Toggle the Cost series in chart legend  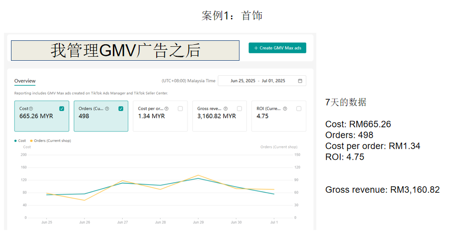coord(20,140)
